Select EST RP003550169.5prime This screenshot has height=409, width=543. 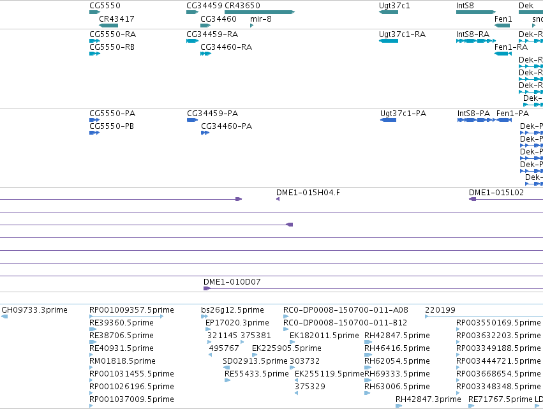pos(499,323)
